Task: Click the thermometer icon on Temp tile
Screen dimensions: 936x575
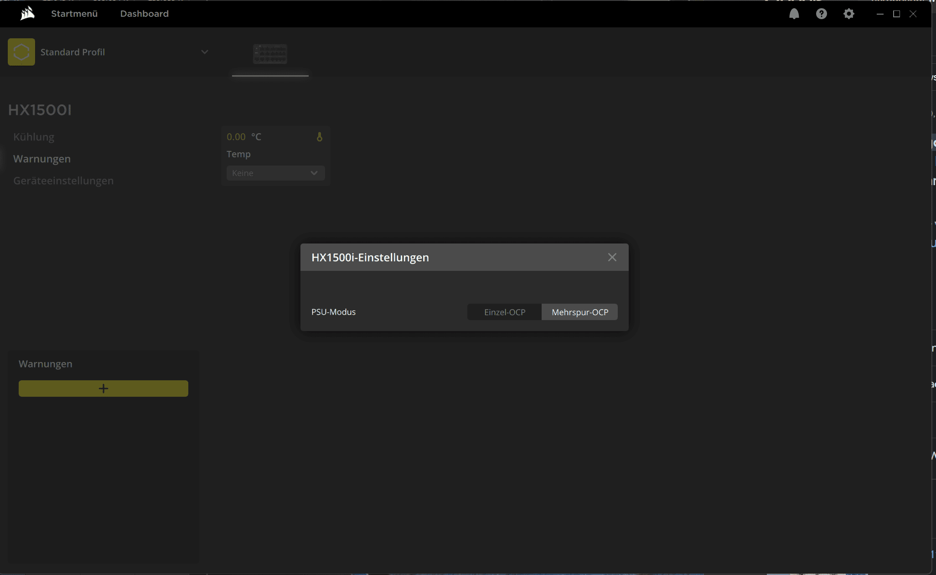Action: (320, 137)
